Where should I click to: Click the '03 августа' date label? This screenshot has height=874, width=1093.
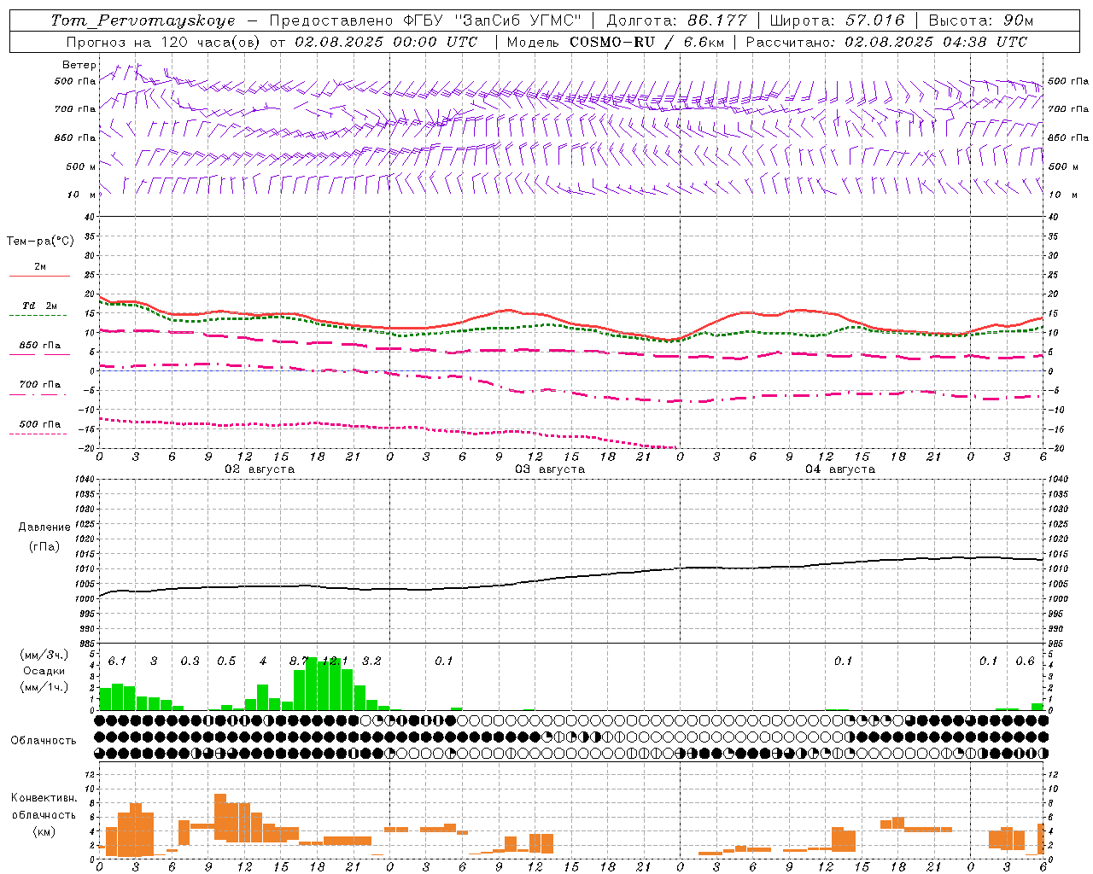(550, 469)
